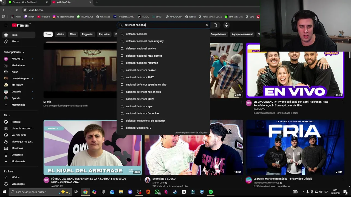351x197 pixels.
Task: Select the Música filter chip
Action: click(x=60, y=34)
